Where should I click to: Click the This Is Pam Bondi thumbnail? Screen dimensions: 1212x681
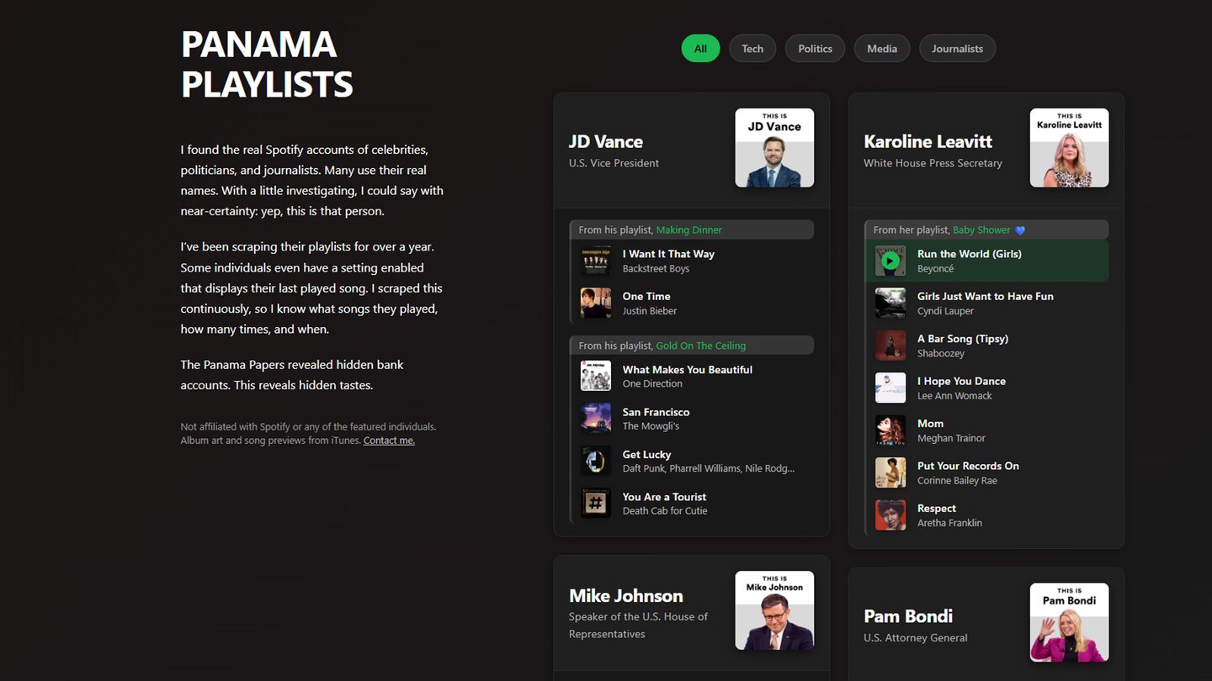(x=1069, y=622)
